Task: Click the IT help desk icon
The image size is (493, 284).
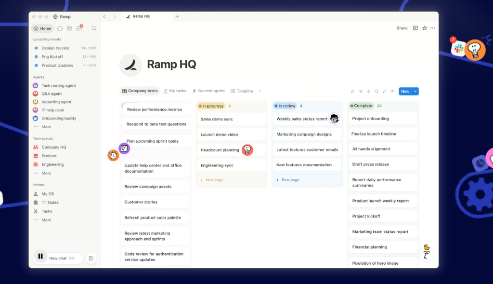Action: click(x=36, y=110)
